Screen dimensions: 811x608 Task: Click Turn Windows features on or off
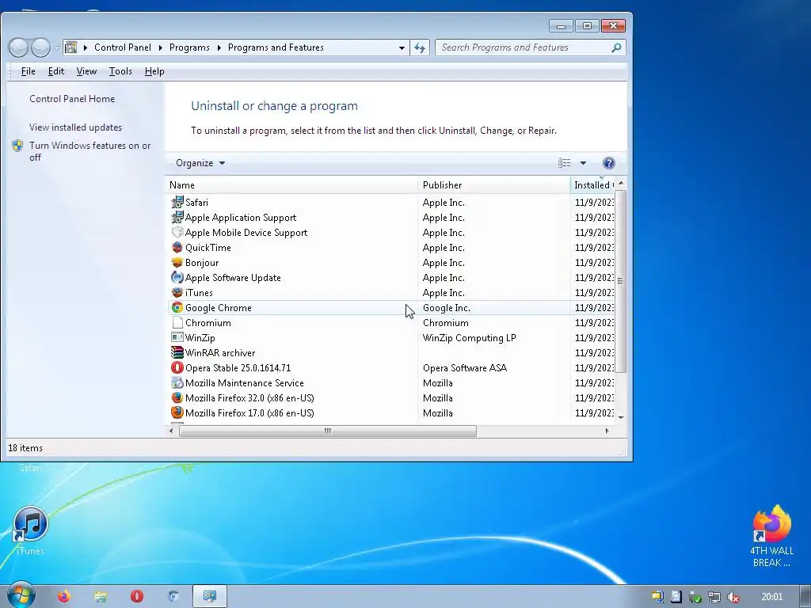coord(90,151)
